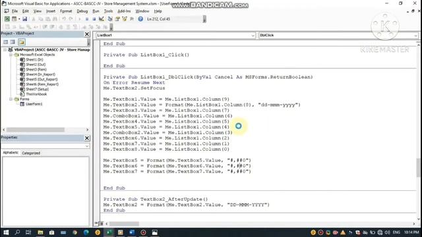Image resolution: width=422 pixels, height=237 pixels.
Task: Select Sheet6 (Rem_Report) in project tree
Action: [x=42, y=84]
